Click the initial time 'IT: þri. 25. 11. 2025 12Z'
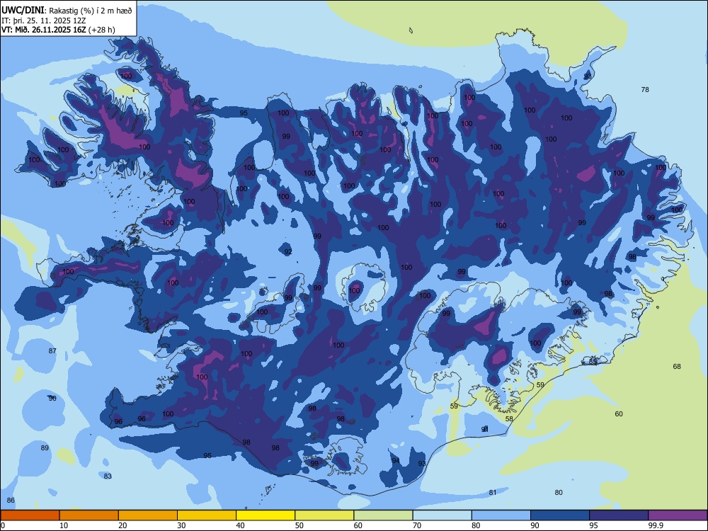Image resolution: width=708 pixels, height=531 pixels. pos(44,21)
